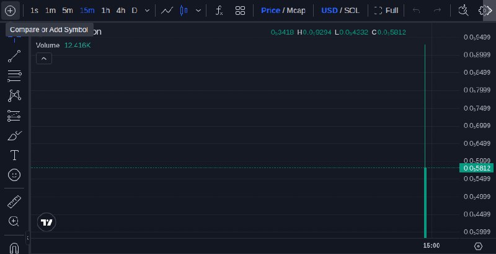Select the trend line drawing tool

coord(14,56)
